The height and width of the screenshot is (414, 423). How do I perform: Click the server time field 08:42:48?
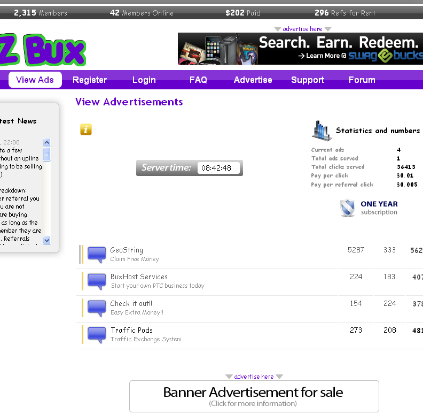pos(218,168)
